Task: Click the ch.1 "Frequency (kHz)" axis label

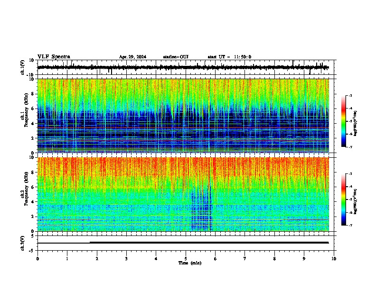Action: pos(26,110)
